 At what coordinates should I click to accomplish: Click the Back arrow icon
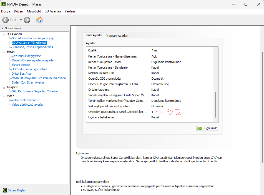click(x=5, y=20)
